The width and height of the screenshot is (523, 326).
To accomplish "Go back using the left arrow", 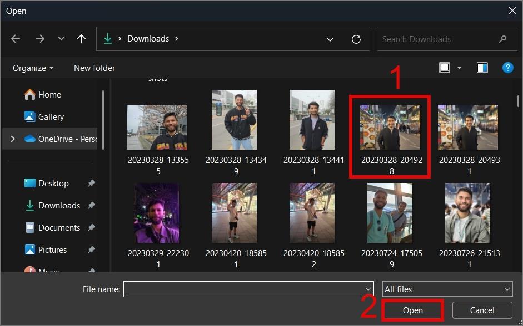I will [16, 39].
